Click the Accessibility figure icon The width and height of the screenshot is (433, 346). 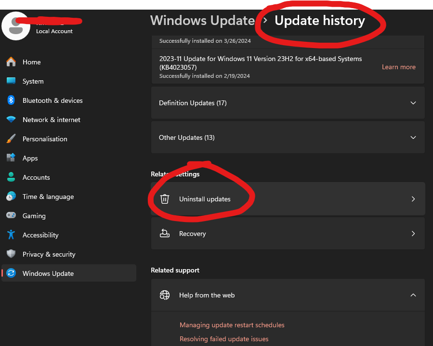point(11,235)
